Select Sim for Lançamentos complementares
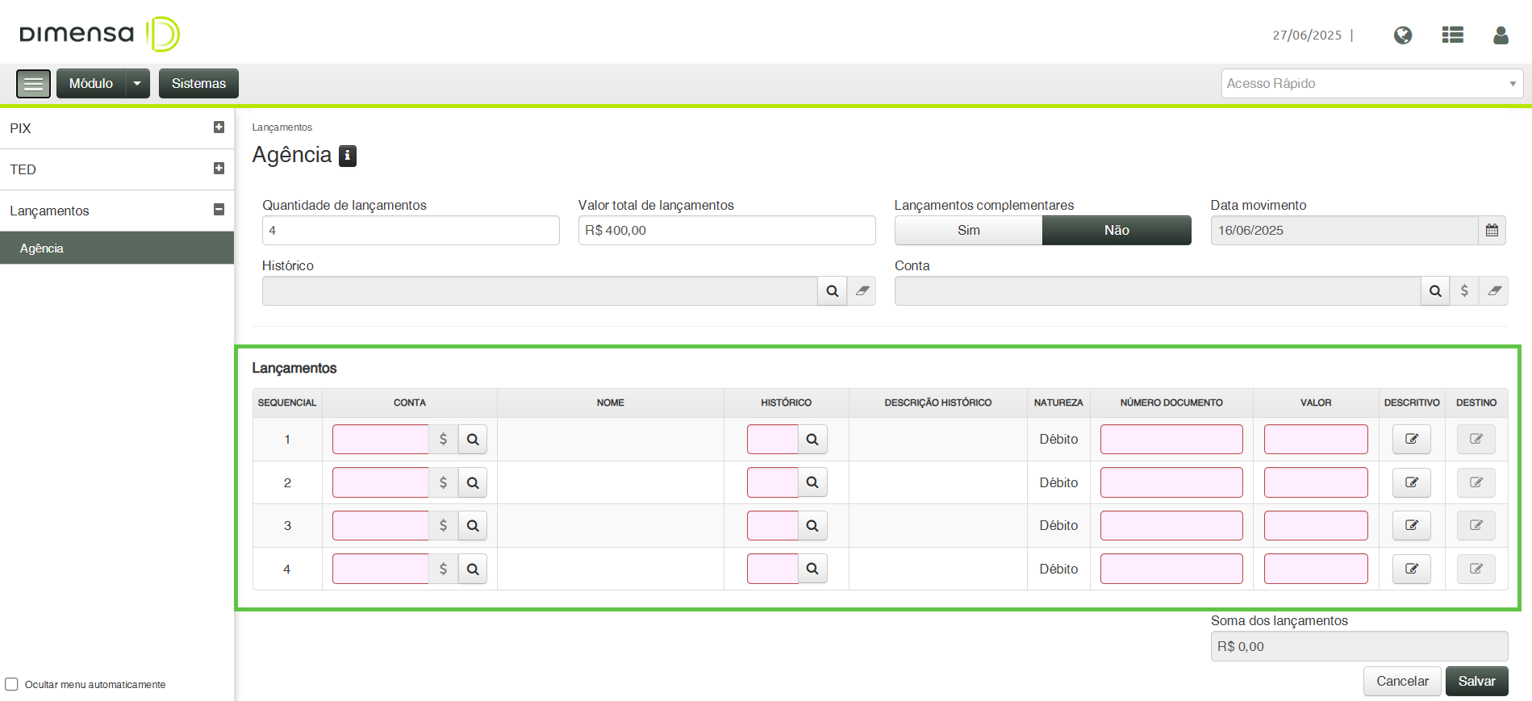The height and width of the screenshot is (701, 1532). click(968, 231)
